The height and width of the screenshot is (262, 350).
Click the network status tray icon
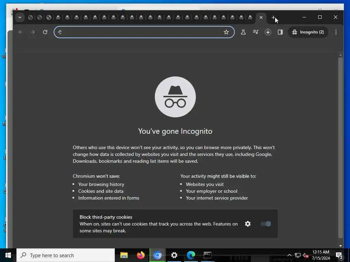[x=298, y=255]
